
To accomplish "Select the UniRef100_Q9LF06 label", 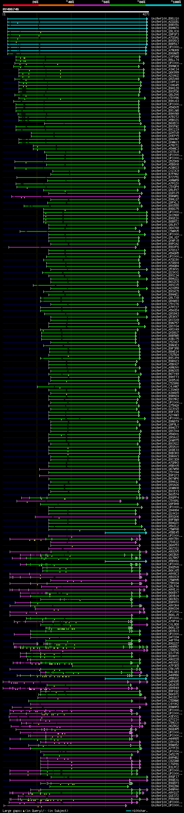I will (165, 586).
